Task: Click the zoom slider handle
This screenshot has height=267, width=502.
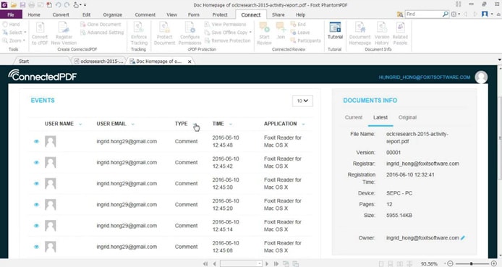Action: coord(472,263)
